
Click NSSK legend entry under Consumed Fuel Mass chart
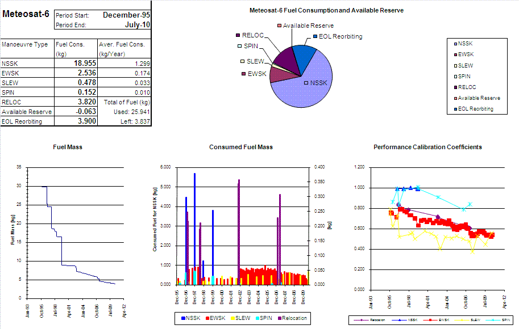[191, 318]
